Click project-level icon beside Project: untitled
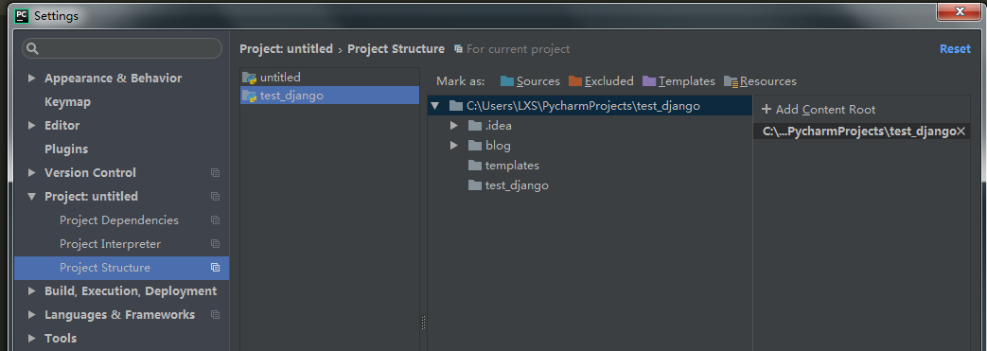This screenshot has height=351, width=987. tap(215, 197)
